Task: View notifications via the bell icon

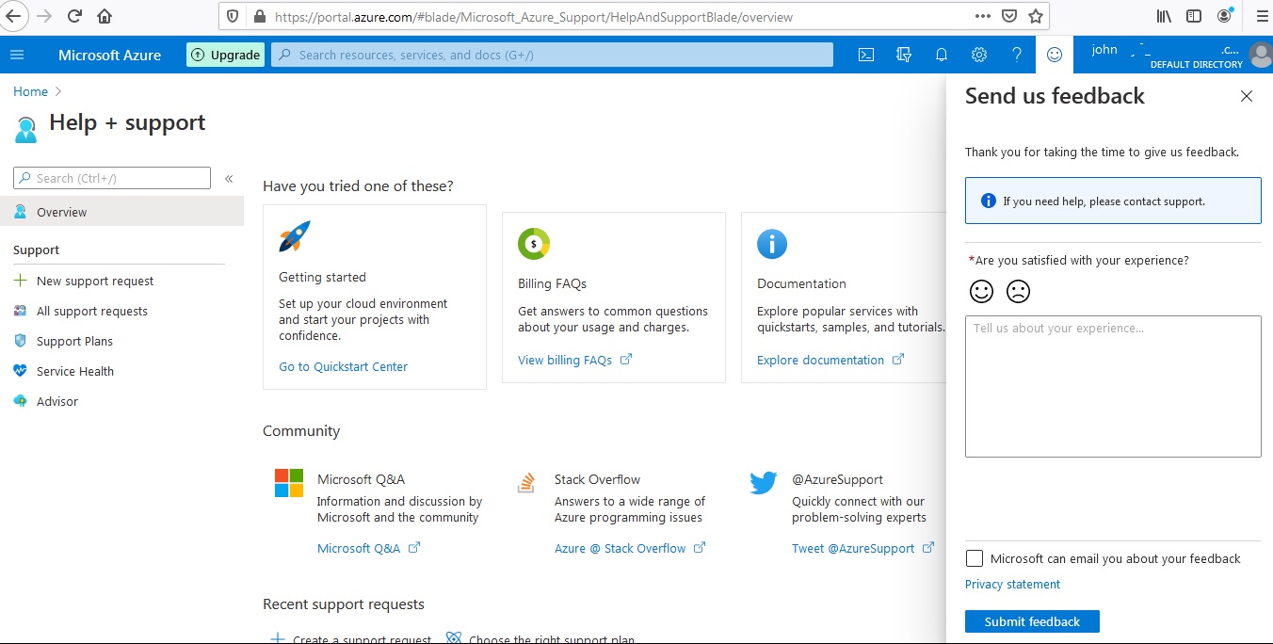Action: coord(941,55)
